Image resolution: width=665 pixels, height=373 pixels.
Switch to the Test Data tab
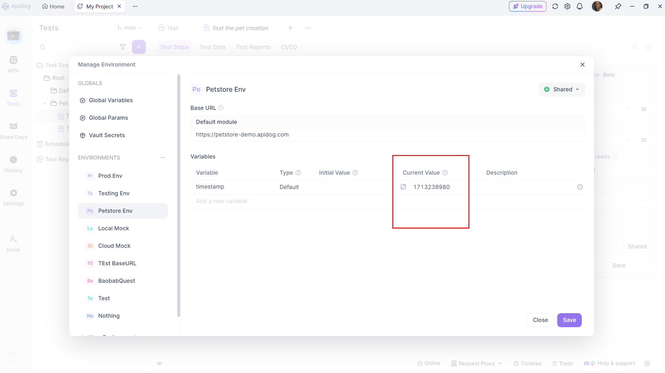pos(212,47)
